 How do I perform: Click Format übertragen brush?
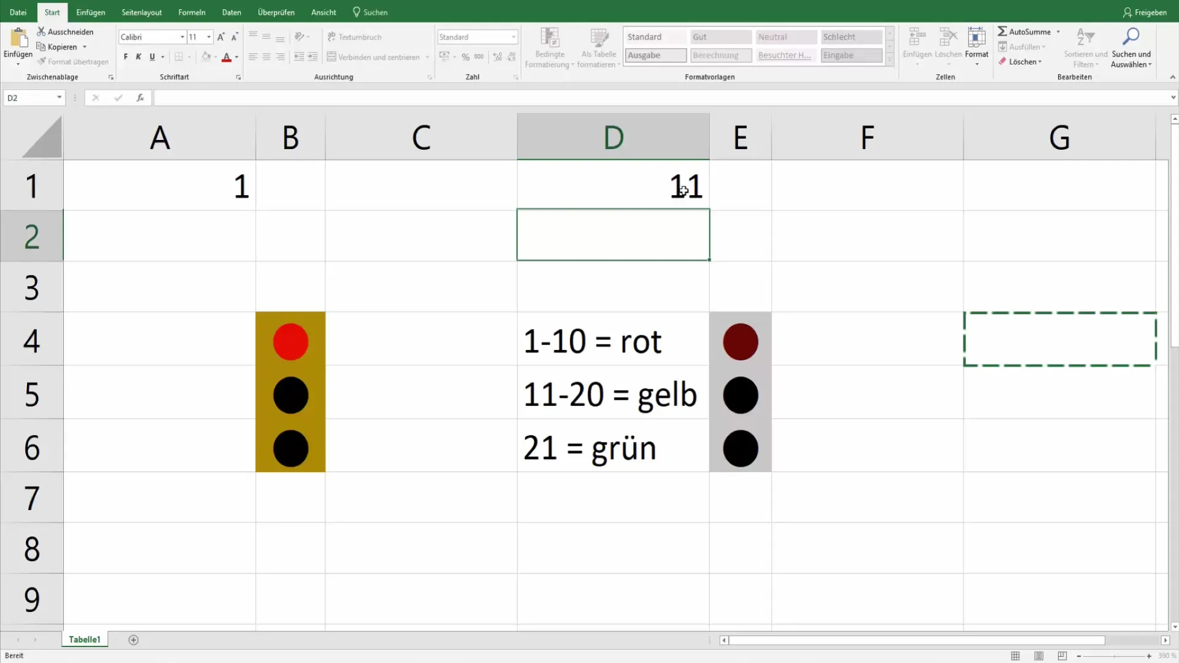[41, 61]
